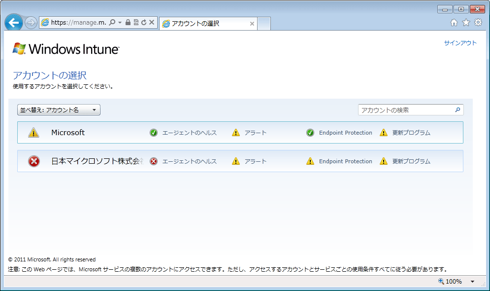The height and width of the screenshot is (291, 490).
Task: Open Microsoft row エージェントのヘルス
Action: point(190,133)
